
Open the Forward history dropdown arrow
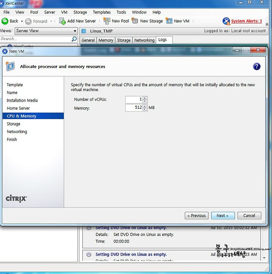pyautogui.click(x=51, y=21)
